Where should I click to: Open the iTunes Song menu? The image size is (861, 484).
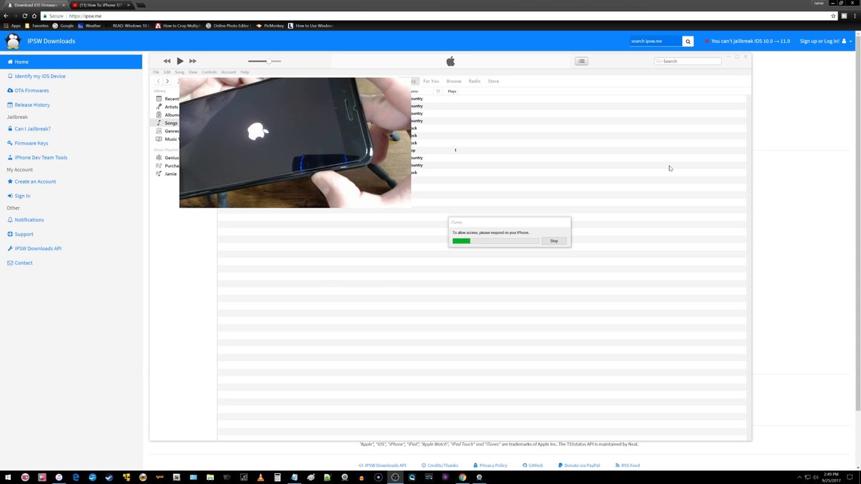(x=180, y=72)
